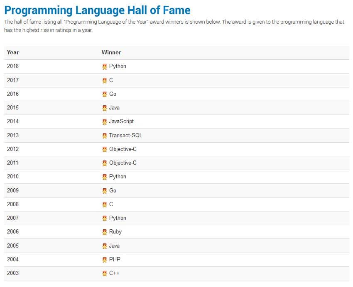Click the year 2013 cell
Screen dimensions: 353x287
coord(13,135)
